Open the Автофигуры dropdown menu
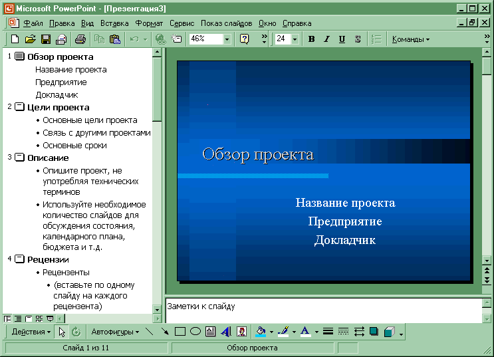This screenshot has height=357, width=494. point(115,332)
